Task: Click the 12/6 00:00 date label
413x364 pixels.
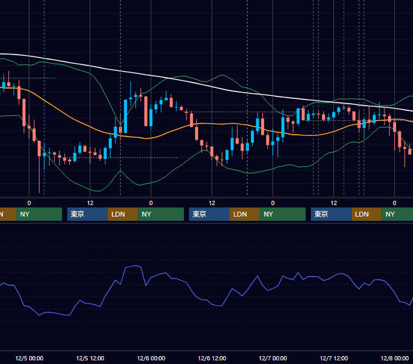Action: [x=151, y=358]
